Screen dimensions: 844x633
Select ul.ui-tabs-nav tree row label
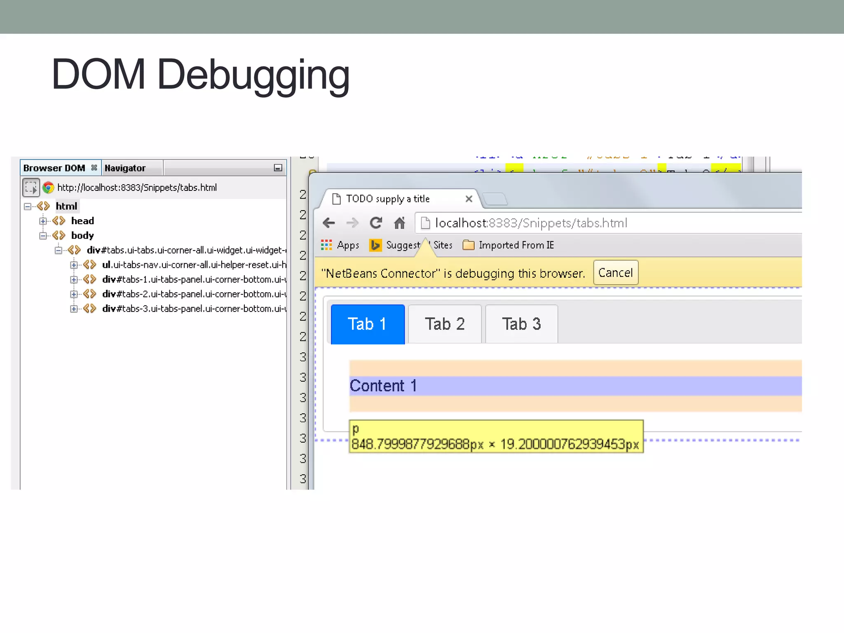coord(194,265)
